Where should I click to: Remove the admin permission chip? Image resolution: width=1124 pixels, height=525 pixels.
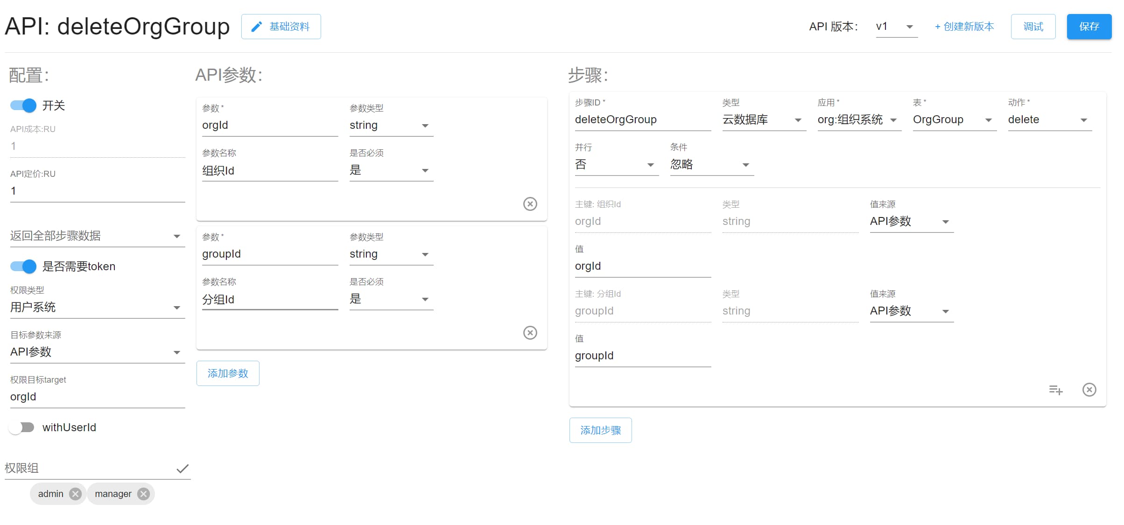pos(75,494)
